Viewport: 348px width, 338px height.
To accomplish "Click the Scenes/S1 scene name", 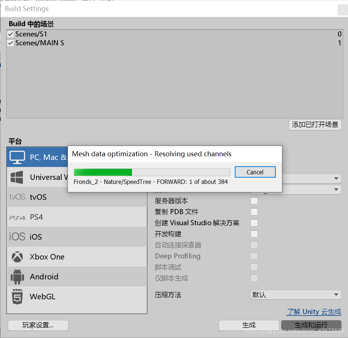I will click(x=31, y=34).
